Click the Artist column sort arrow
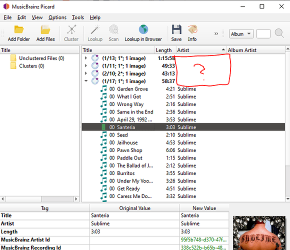The image size is (290, 250). coord(223,49)
